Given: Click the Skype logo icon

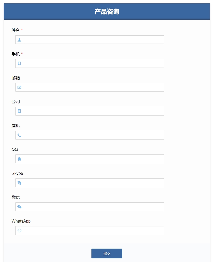Looking at the screenshot, I should pyautogui.click(x=19, y=183).
